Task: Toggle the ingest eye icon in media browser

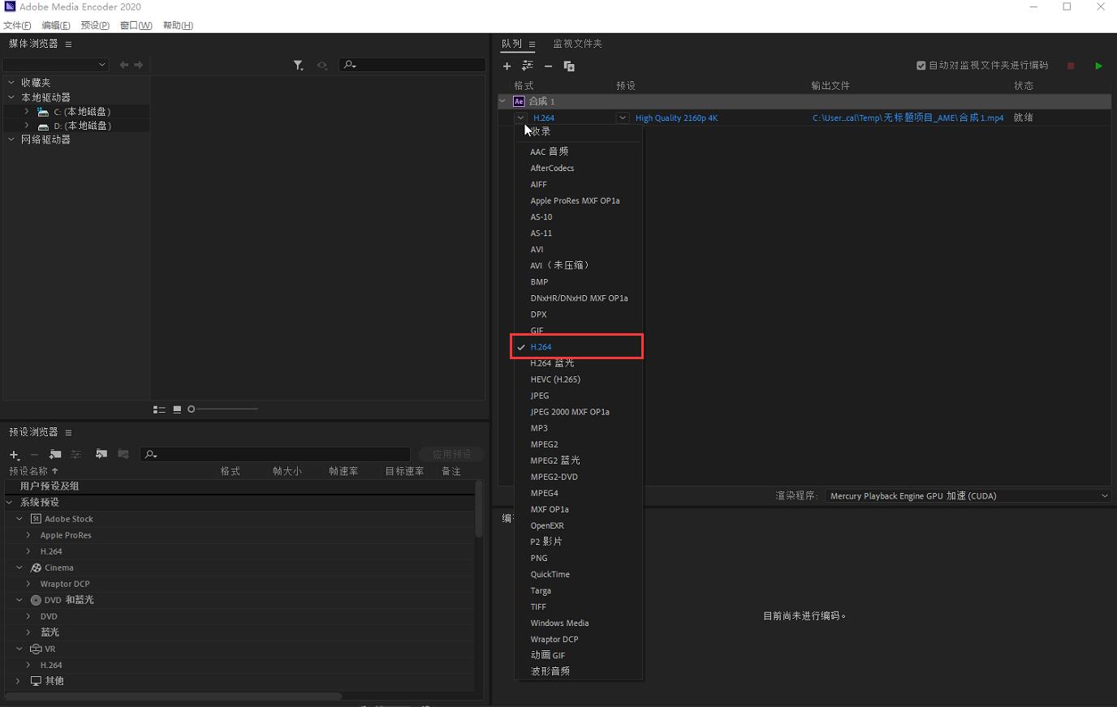Action: (x=322, y=65)
